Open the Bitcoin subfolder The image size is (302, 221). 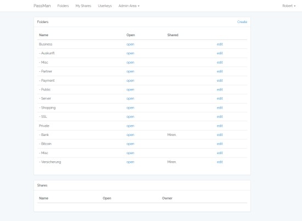click(x=130, y=144)
